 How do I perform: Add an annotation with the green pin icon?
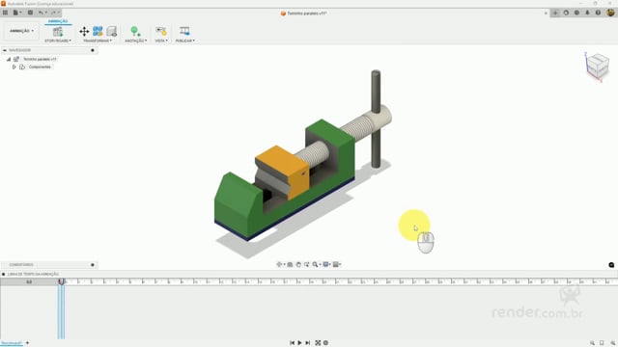click(x=135, y=32)
